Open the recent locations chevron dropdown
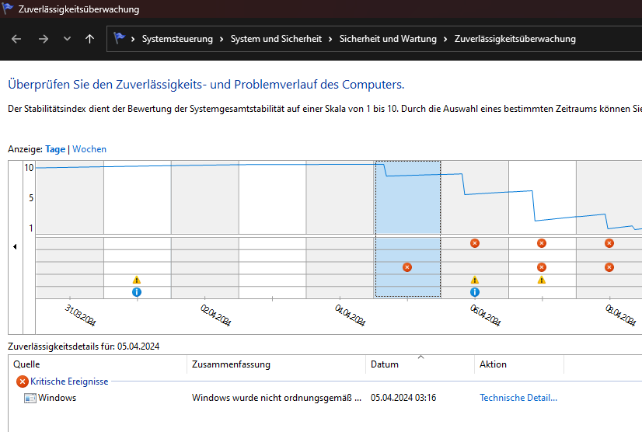 pyautogui.click(x=67, y=39)
